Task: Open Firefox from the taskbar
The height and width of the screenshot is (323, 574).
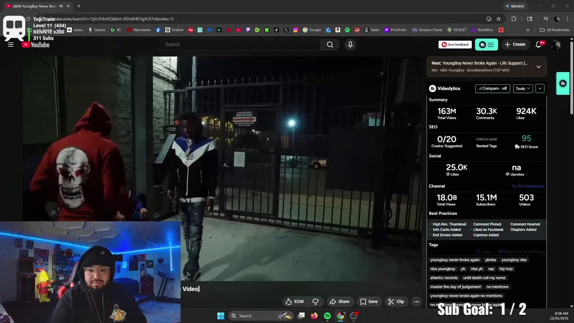Action: (314, 316)
